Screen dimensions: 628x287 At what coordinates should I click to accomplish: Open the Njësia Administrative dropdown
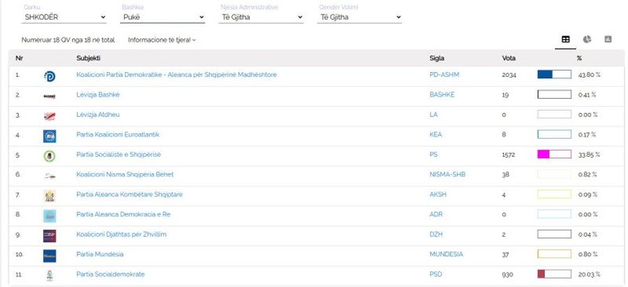click(261, 17)
